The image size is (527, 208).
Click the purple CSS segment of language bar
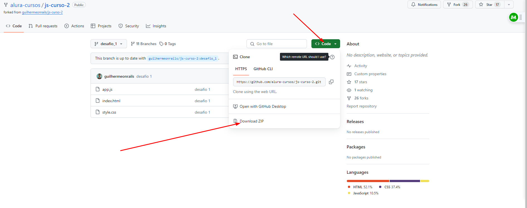405,181
